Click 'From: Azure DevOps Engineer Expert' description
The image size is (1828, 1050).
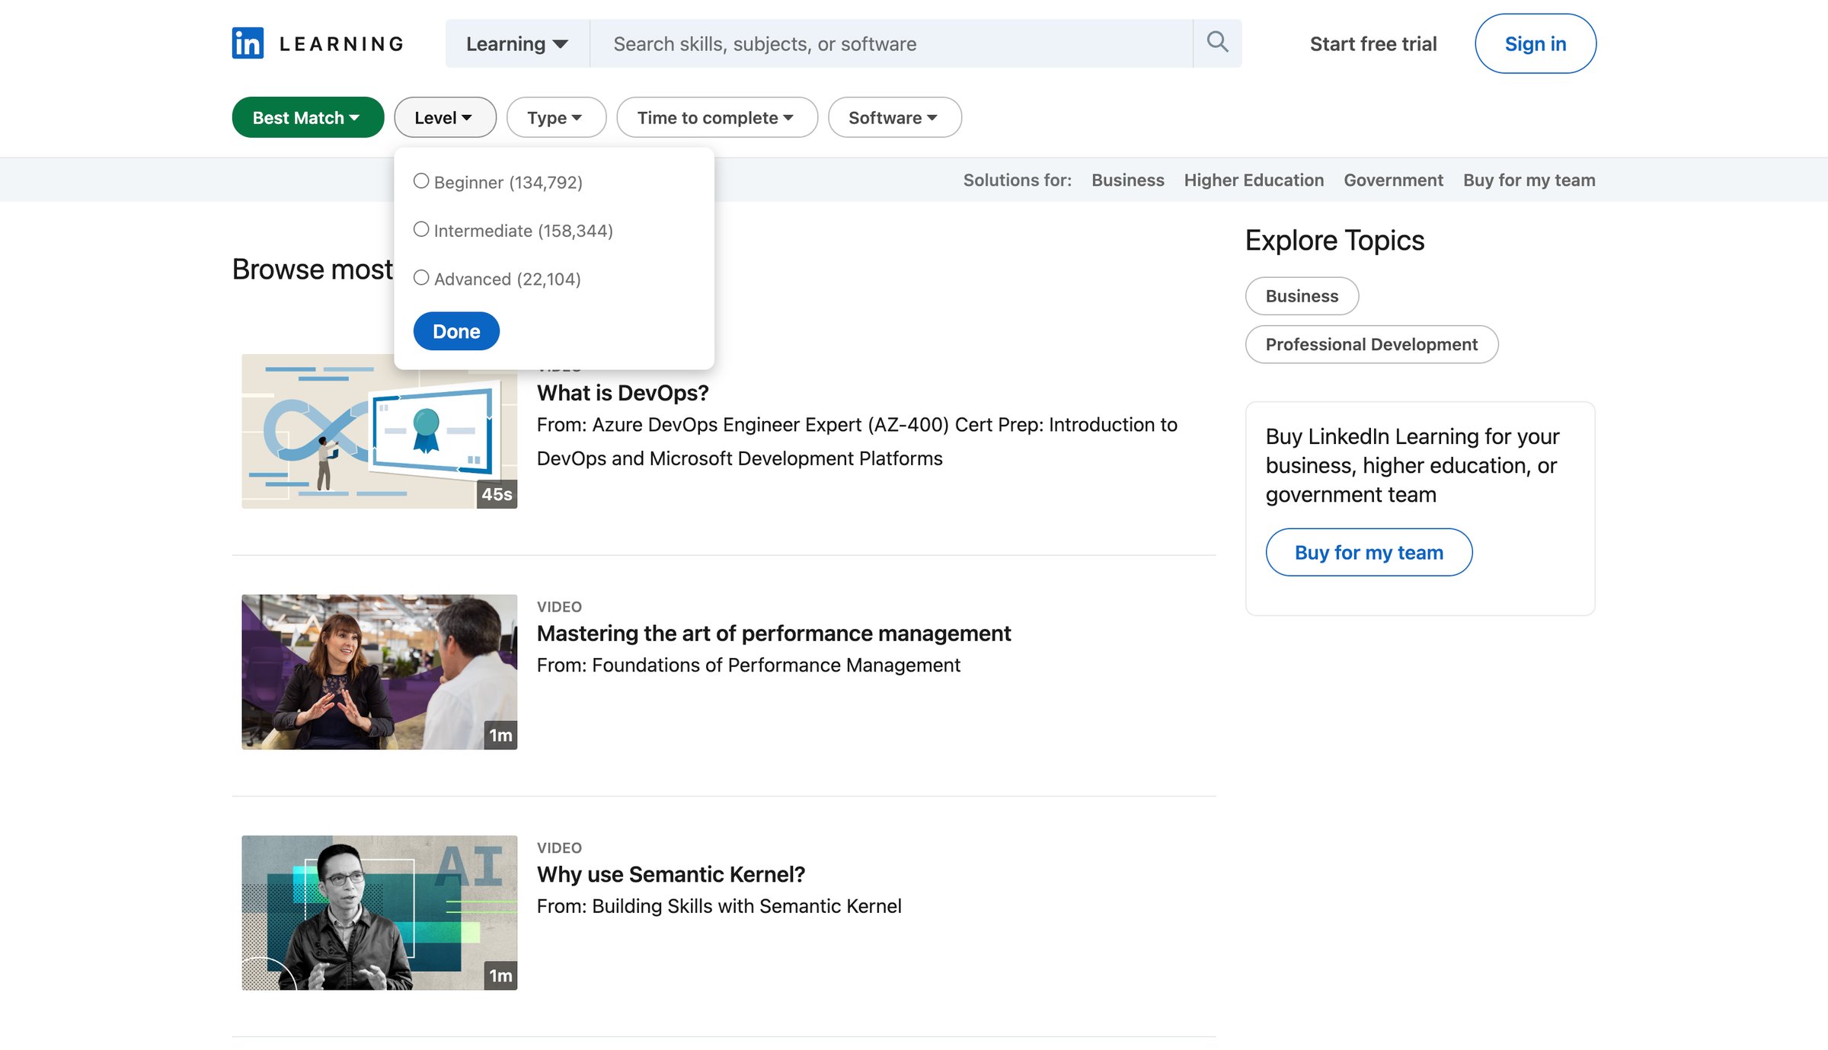pos(857,441)
